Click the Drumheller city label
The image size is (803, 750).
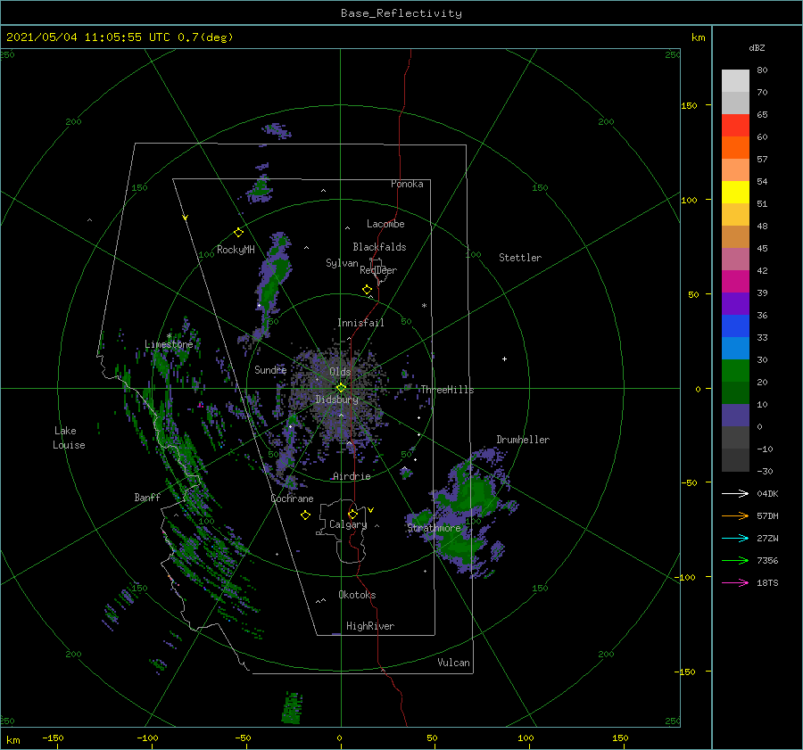click(x=523, y=440)
